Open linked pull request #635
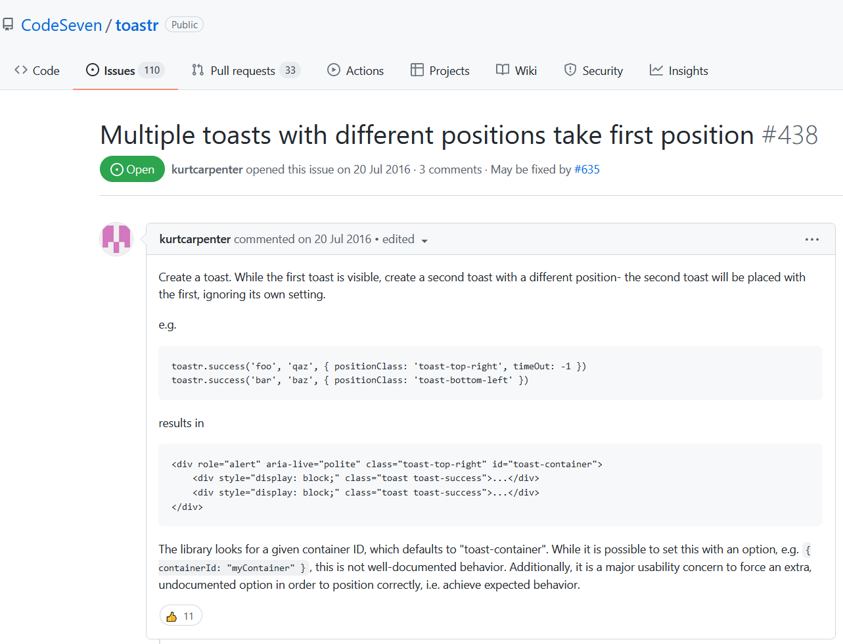Viewport: 843px width, 644px height. [x=587, y=170]
